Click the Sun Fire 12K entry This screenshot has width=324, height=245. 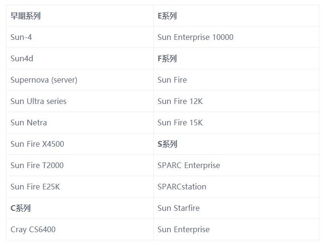(180, 101)
